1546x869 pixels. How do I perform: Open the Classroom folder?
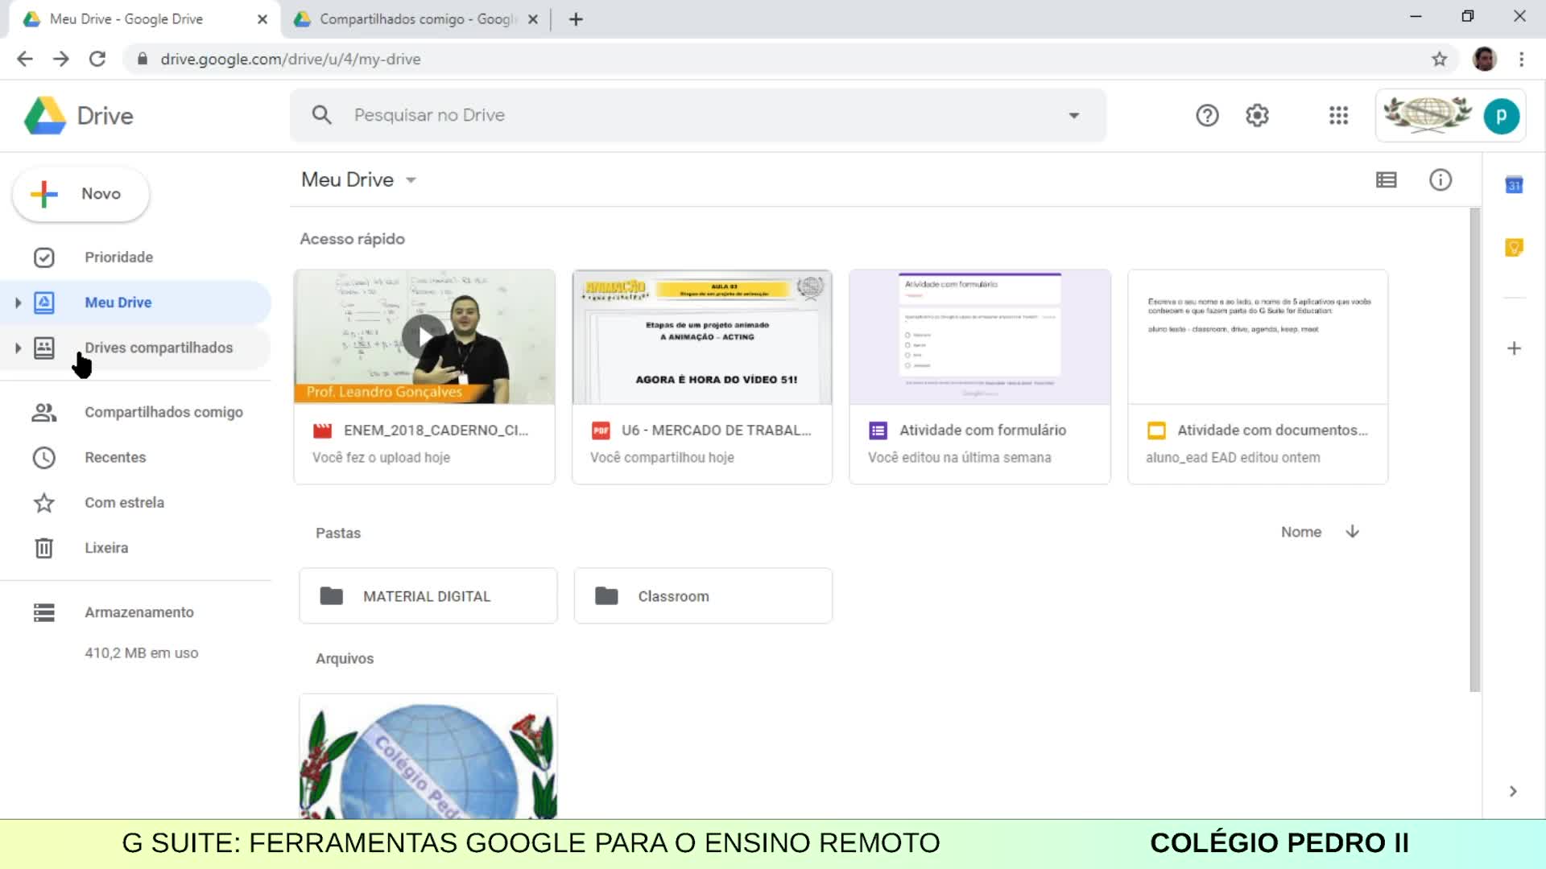pos(703,596)
